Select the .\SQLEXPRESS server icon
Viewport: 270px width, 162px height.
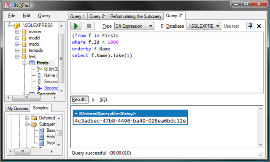17,25
